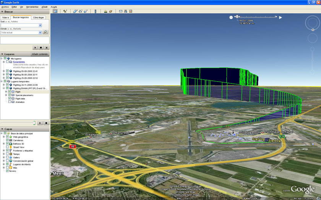321x200 pixels.
Task: Expand the Special placemarks folder node
Action: click(x=6, y=95)
